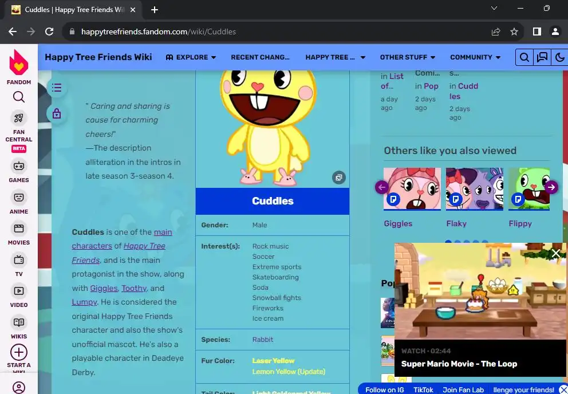This screenshot has height=394, width=568.
Task: Open the Lumpy link in article
Action: (84, 302)
